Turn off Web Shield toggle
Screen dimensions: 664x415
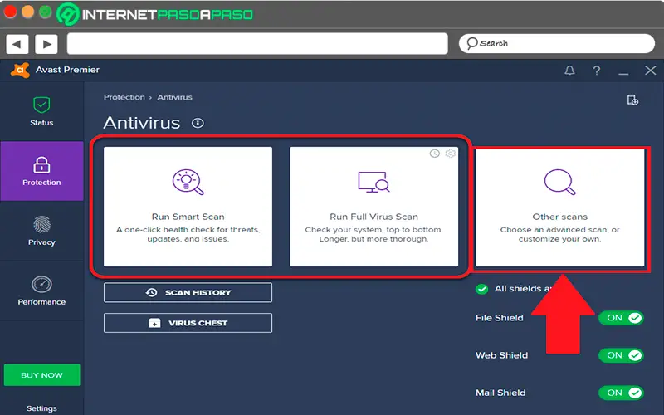pyautogui.click(x=621, y=355)
